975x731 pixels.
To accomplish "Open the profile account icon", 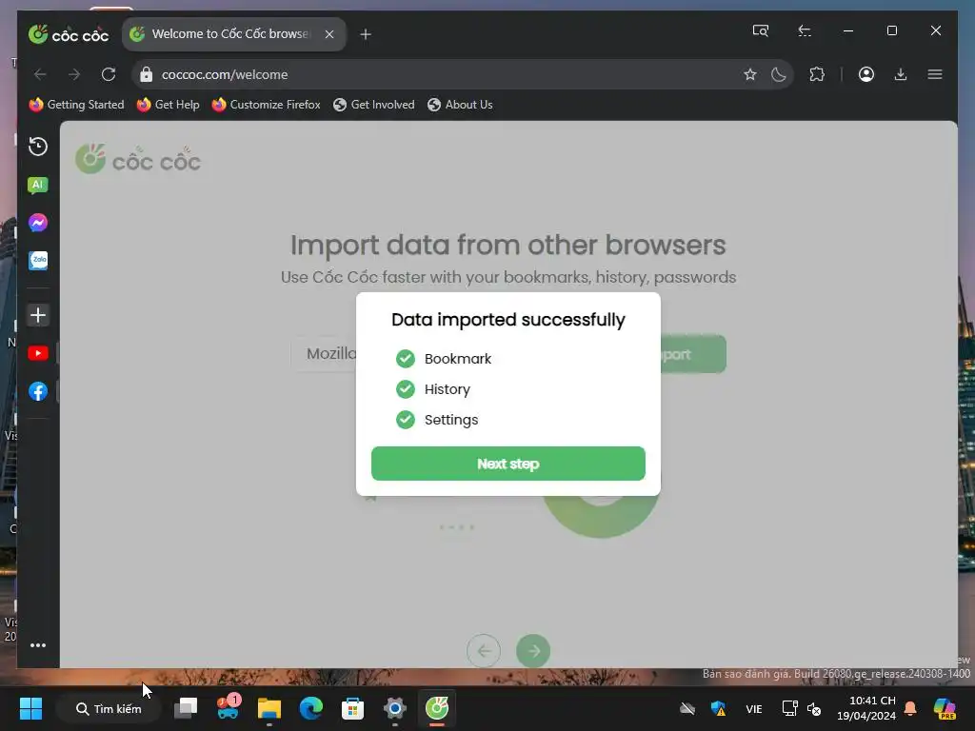I will point(866,74).
